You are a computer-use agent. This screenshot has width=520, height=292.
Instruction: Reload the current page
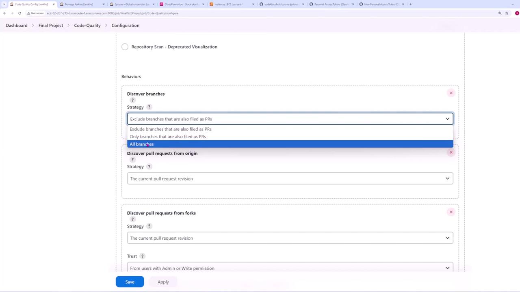tap(19, 13)
